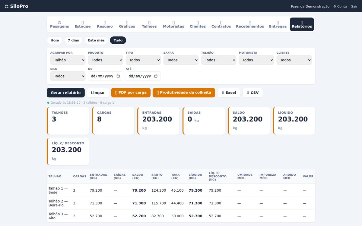Image resolution: width=362 pixels, height=226 pixels.
Task: Open the Recebimentos tab
Action: (x=250, y=24)
